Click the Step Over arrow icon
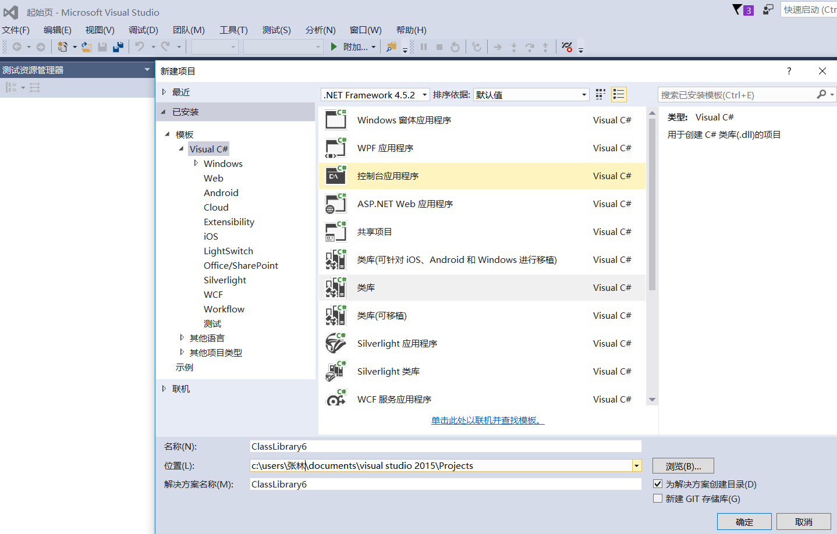This screenshot has height=534, width=837. click(x=530, y=47)
